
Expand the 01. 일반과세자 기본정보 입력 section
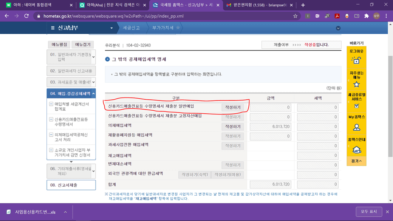[x=93, y=57]
